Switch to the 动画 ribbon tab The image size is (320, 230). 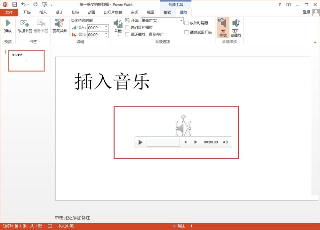[92, 12]
